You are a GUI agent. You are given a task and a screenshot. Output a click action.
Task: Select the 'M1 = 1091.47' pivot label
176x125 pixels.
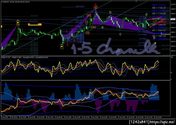[159, 30]
